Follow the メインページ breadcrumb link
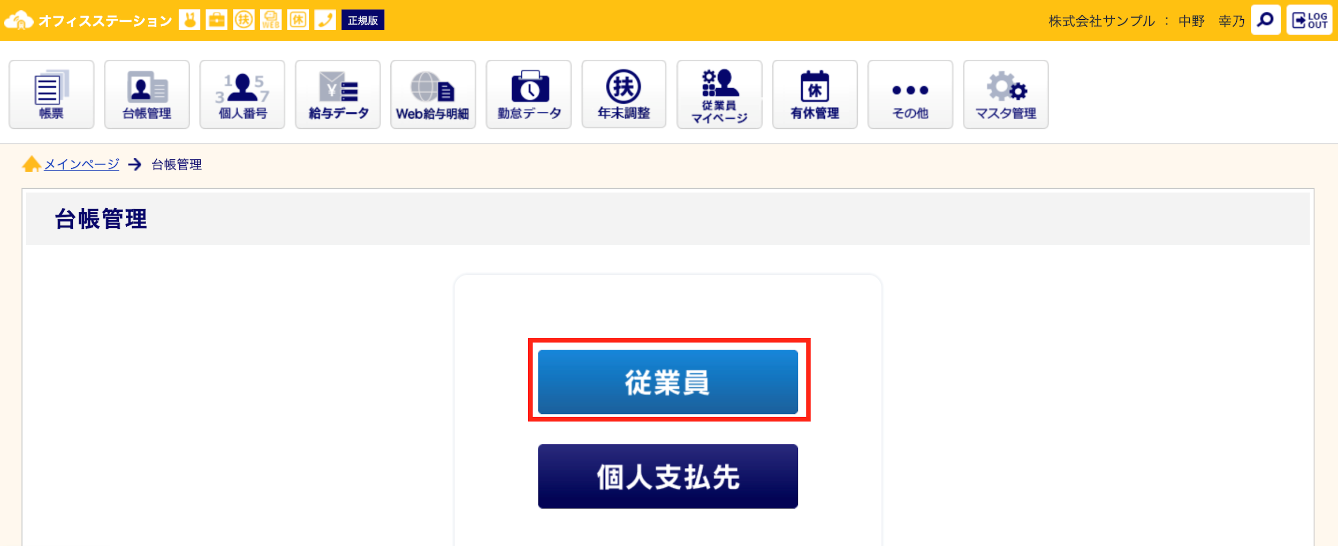 [81, 164]
